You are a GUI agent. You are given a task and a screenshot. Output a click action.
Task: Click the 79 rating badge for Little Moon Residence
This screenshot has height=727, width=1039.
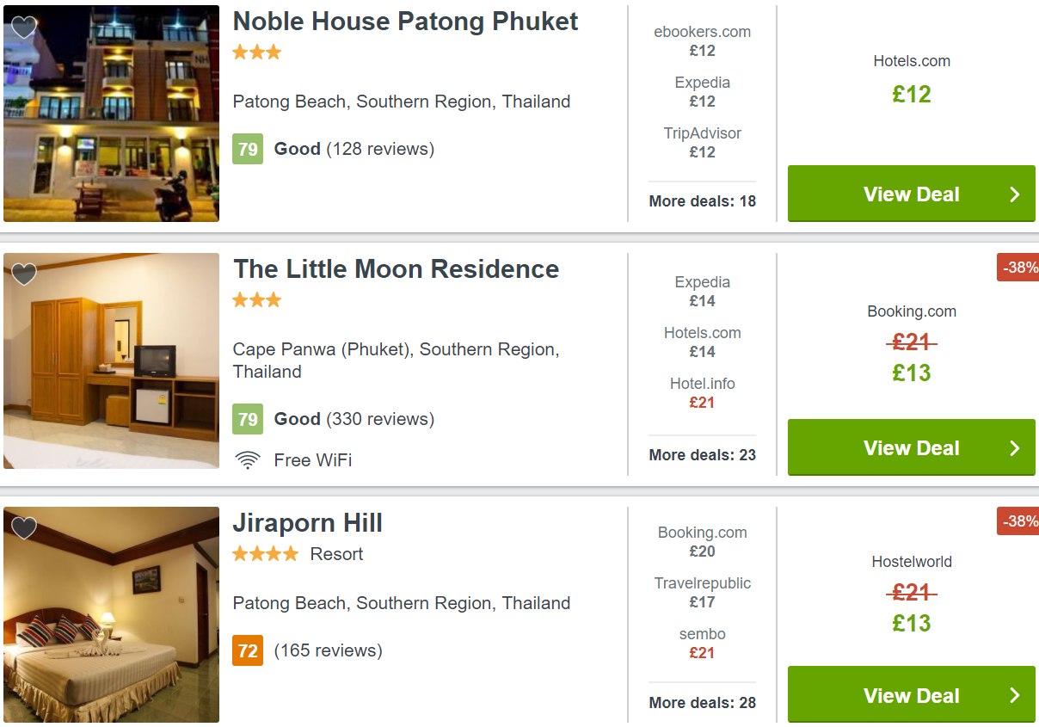click(x=248, y=419)
